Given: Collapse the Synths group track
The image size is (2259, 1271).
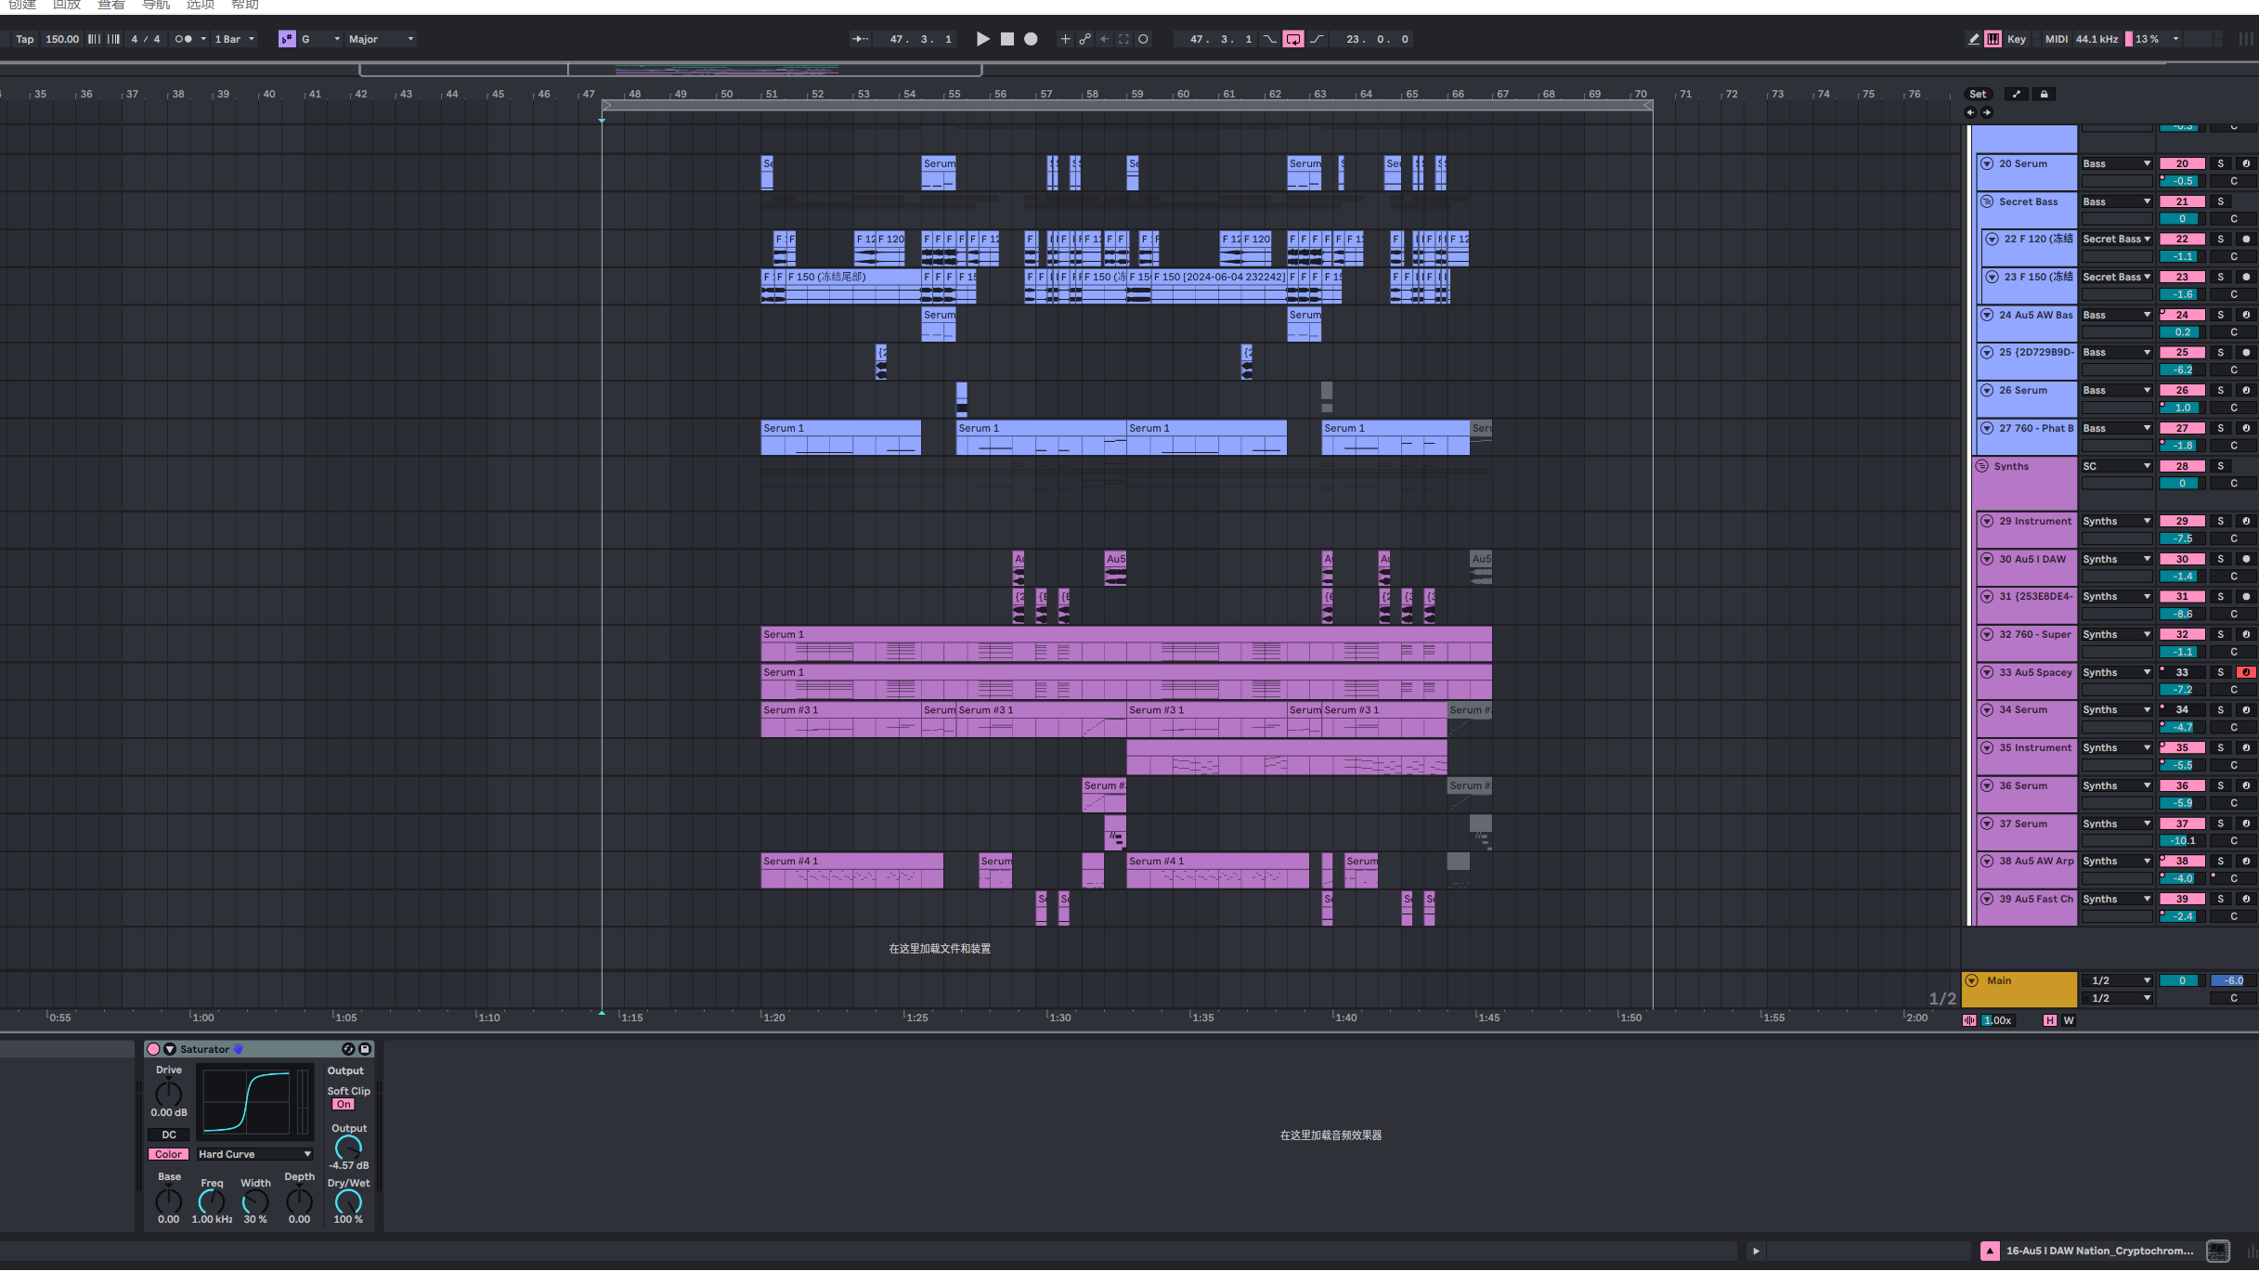Looking at the screenshot, I should coord(1982,466).
